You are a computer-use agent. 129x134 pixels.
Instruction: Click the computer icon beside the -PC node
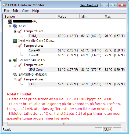coord(10,21)
